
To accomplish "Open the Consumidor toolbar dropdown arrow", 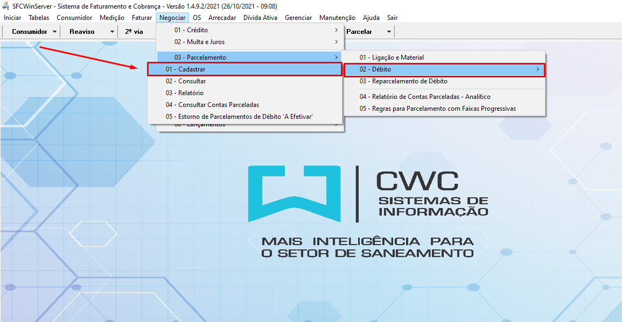I will [x=54, y=32].
